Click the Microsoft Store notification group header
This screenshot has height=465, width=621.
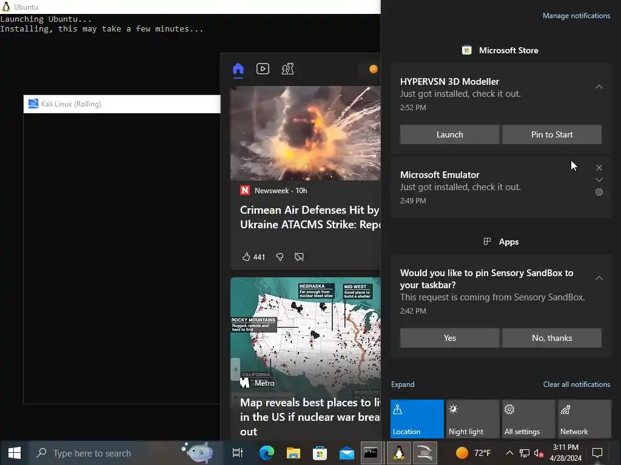pyautogui.click(x=500, y=50)
